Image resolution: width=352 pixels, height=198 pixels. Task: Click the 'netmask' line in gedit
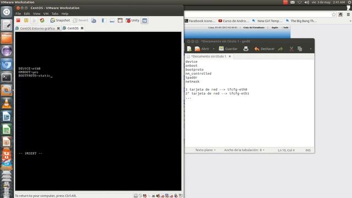[x=193, y=82]
